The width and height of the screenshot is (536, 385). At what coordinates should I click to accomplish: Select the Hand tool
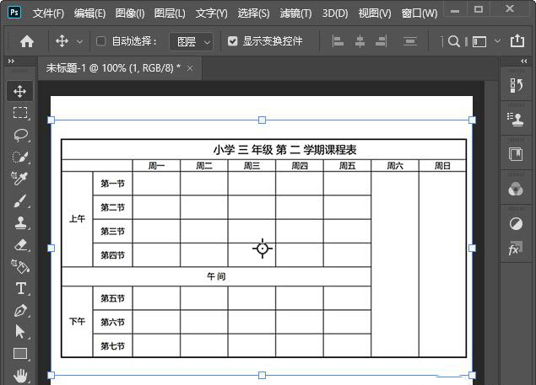(20, 375)
